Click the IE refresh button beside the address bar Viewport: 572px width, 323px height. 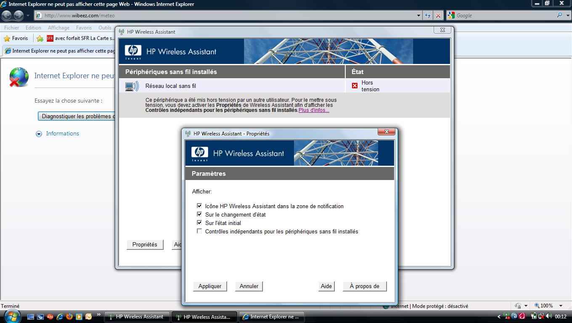click(428, 16)
